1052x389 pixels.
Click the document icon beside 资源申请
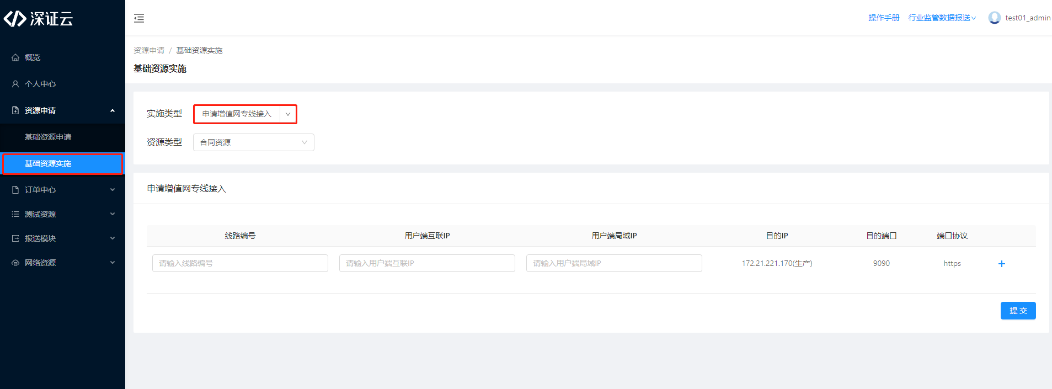[x=15, y=110]
